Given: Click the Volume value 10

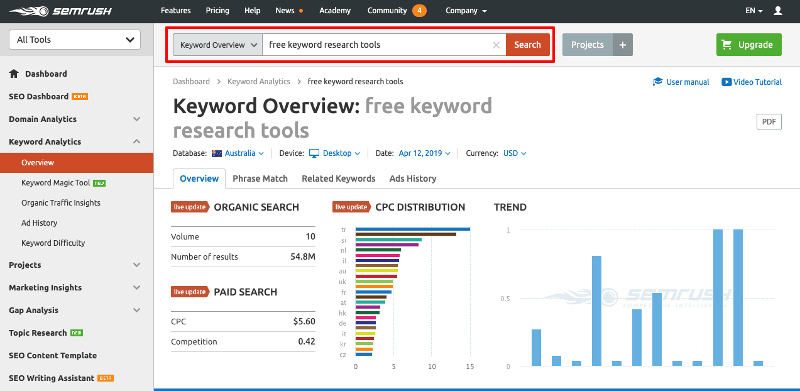Looking at the screenshot, I should (310, 237).
